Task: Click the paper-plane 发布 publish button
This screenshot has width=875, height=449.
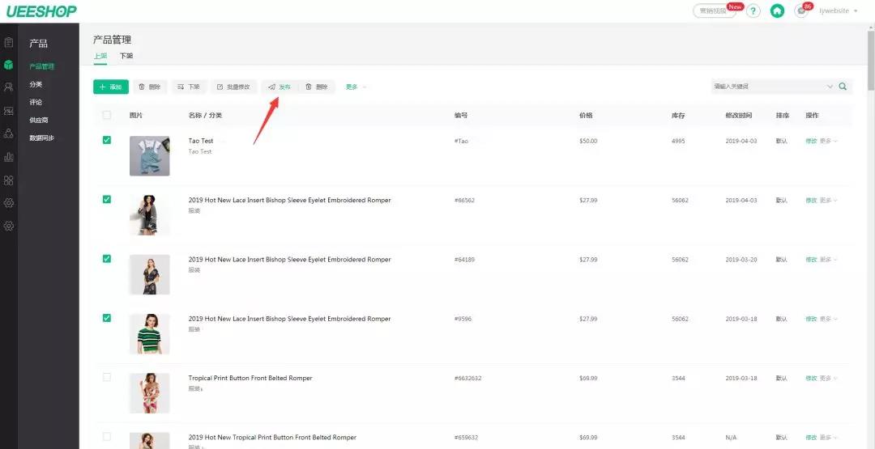Action: 280,87
